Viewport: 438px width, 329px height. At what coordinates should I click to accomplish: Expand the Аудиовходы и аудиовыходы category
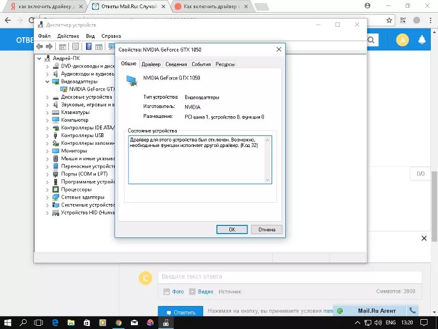(47, 74)
